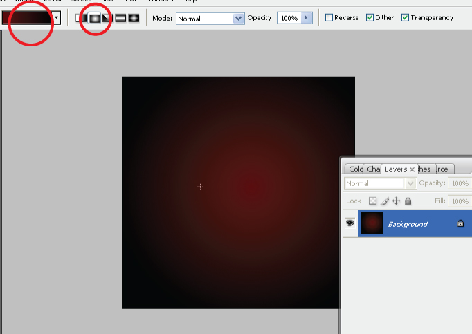Toggle Lock transparent pixels

click(372, 201)
